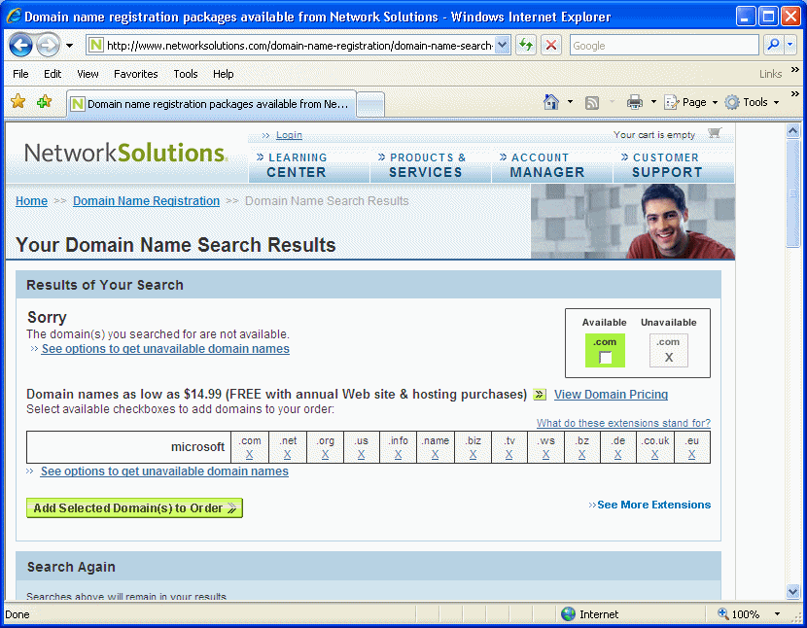Open the File menu
Screen dimensions: 807x628
20,74
